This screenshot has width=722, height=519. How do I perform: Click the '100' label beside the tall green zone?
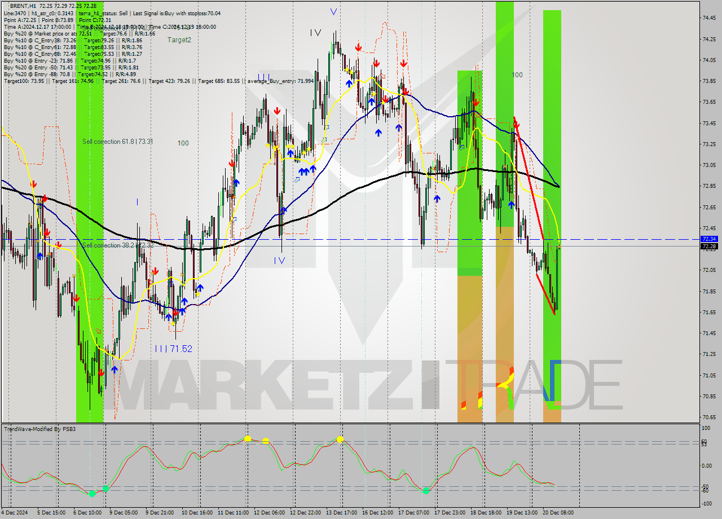tap(517, 74)
